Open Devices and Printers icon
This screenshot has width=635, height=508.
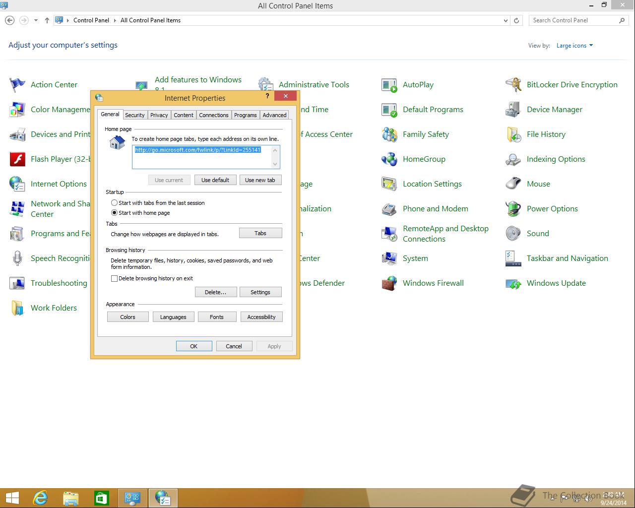coord(17,134)
